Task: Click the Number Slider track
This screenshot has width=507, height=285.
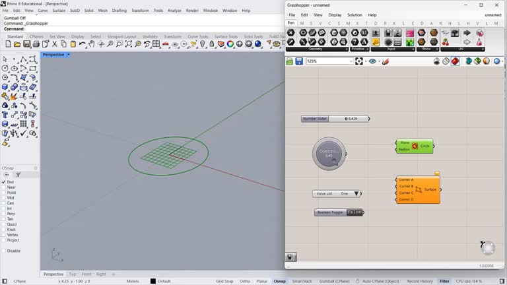Action: tap(348, 119)
